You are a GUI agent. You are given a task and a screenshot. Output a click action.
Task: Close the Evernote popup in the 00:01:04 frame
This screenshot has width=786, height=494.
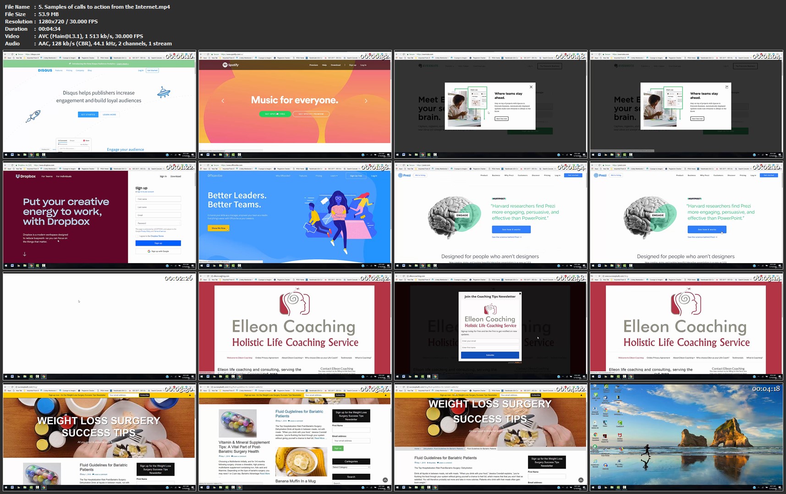click(727, 87)
